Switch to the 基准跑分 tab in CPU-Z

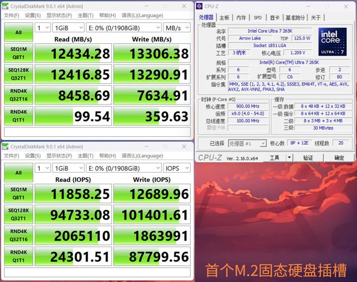tap(295, 17)
